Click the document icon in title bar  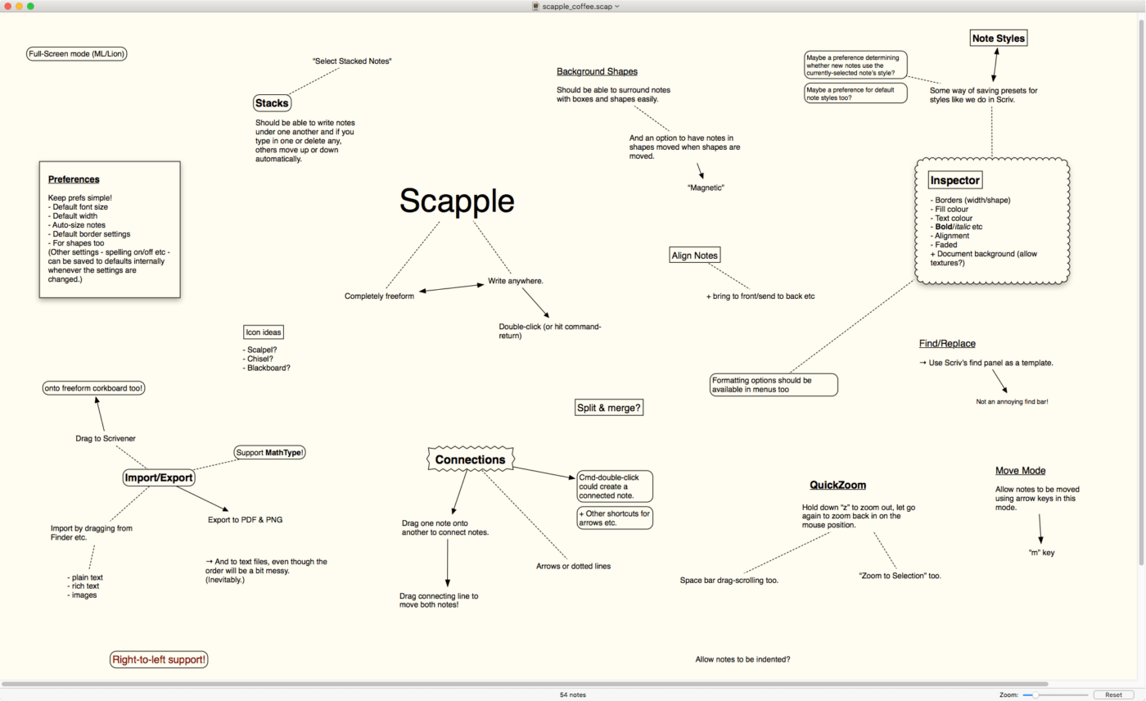(535, 6)
